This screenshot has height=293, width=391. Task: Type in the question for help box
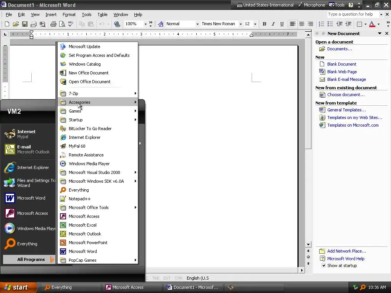(x=352, y=14)
